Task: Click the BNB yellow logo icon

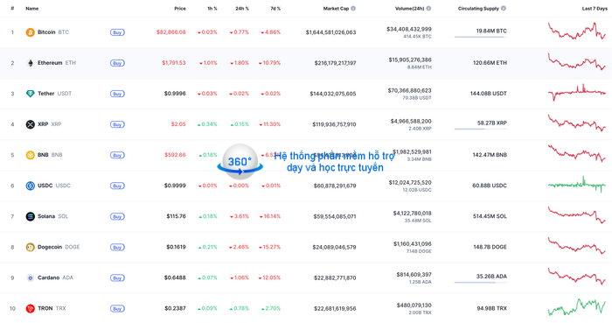Action: (x=30, y=155)
